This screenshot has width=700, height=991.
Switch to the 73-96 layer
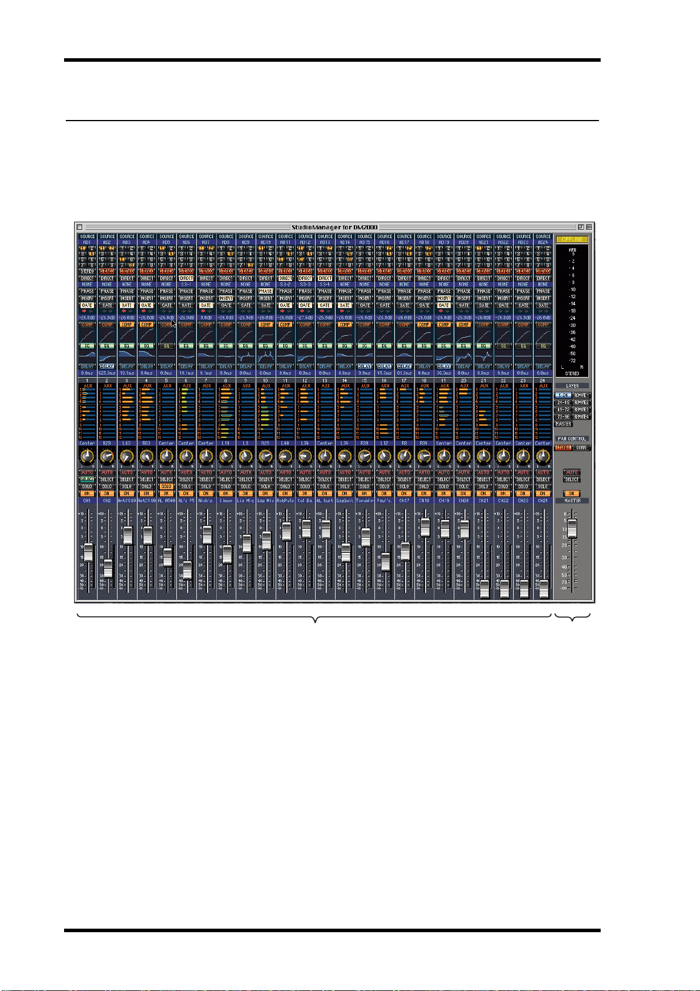coord(563,416)
